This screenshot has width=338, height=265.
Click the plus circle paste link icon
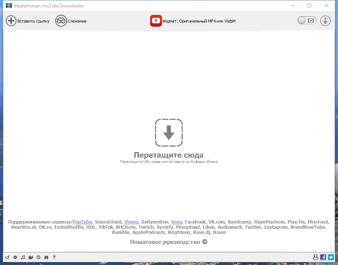tap(11, 21)
